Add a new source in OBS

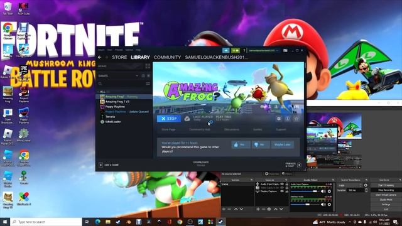258,209
